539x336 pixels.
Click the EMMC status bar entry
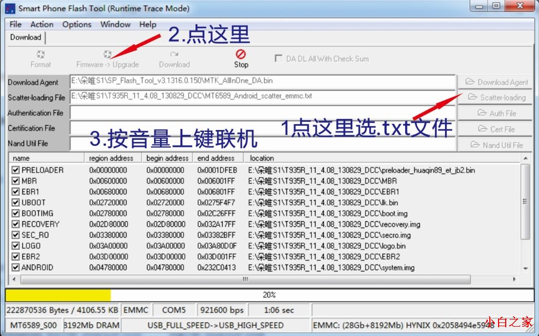click(x=136, y=310)
